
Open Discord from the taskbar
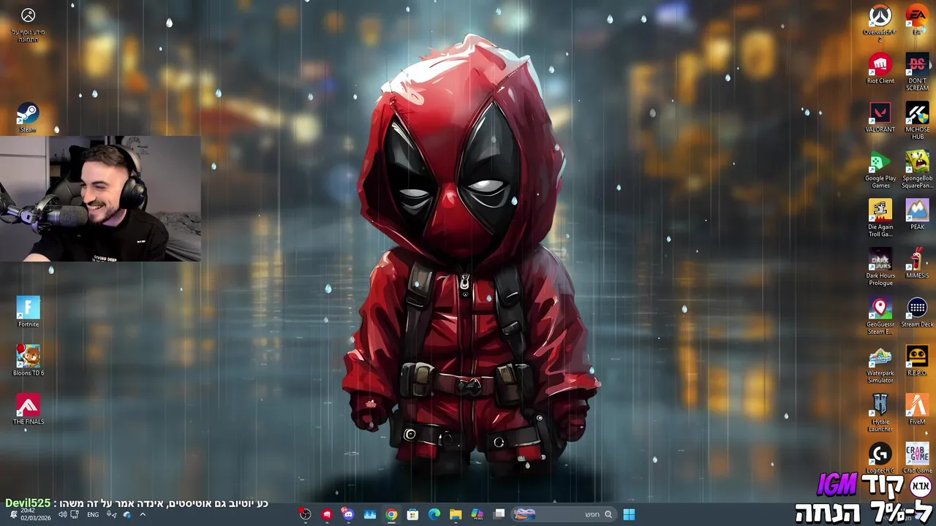coord(348,514)
